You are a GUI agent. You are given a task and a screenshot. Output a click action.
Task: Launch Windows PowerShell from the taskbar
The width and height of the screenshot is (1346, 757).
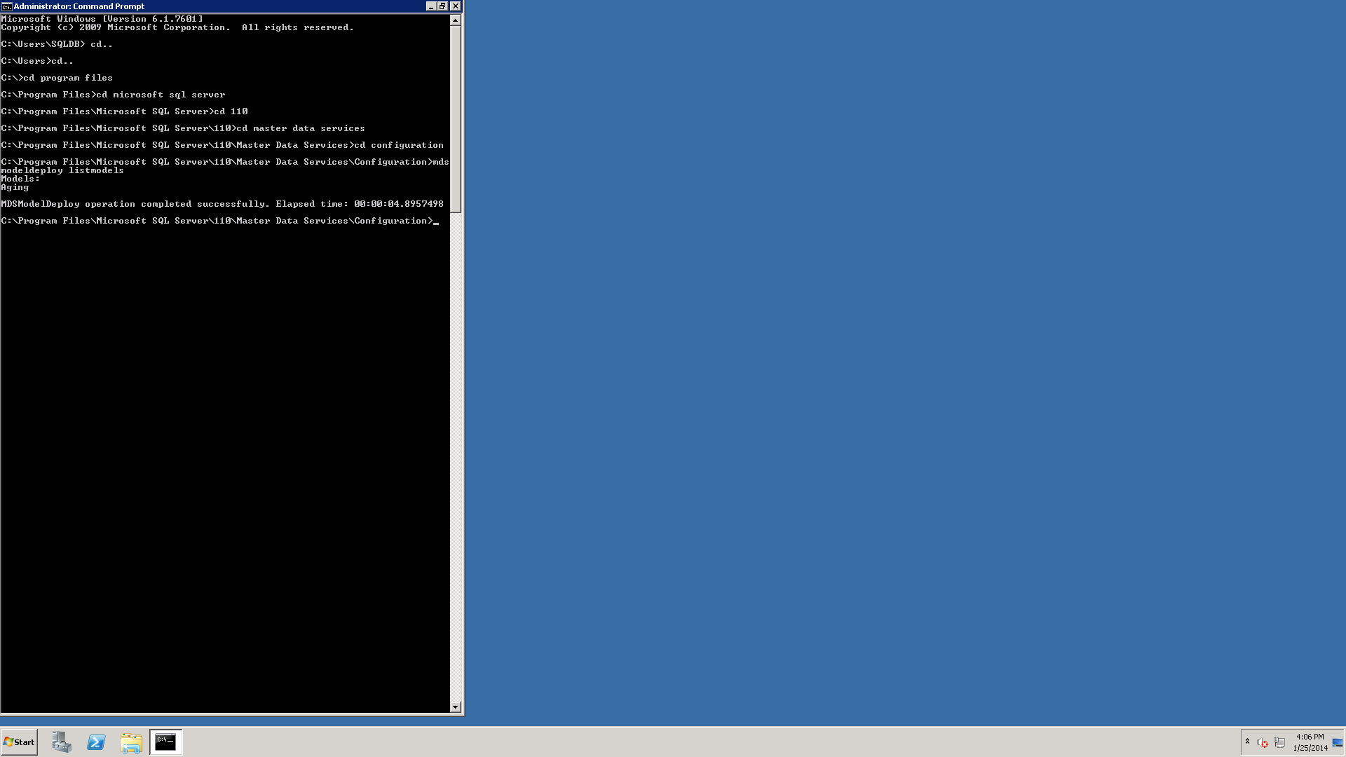[x=96, y=742]
